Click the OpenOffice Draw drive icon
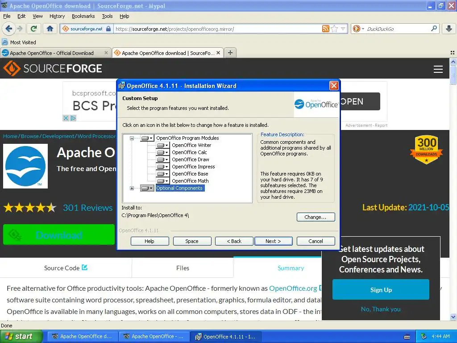This screenshot has height=343, width=457. (162, 159)
